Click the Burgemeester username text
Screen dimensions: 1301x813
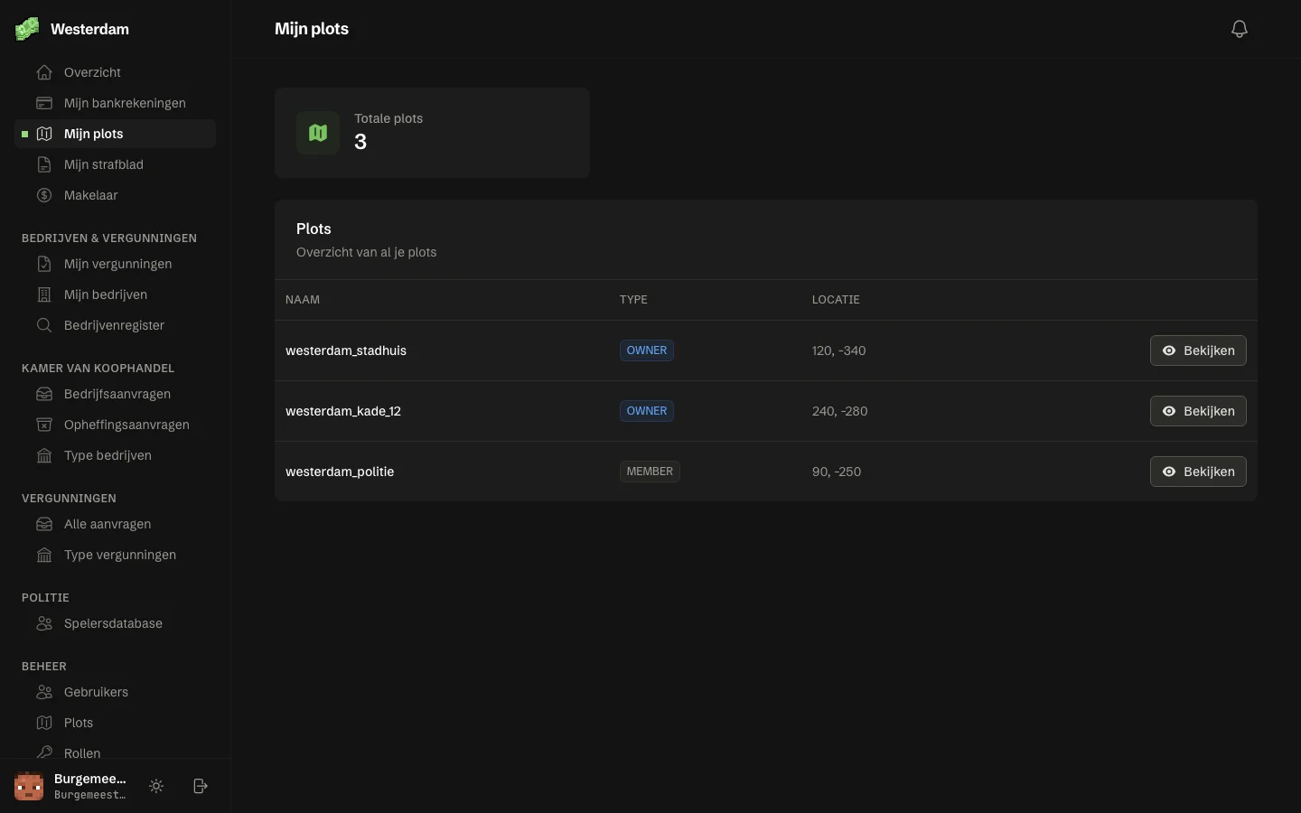[90, 779]
